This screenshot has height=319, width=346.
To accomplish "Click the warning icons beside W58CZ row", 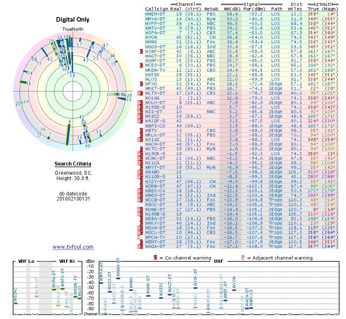I will tap(140, 116).
